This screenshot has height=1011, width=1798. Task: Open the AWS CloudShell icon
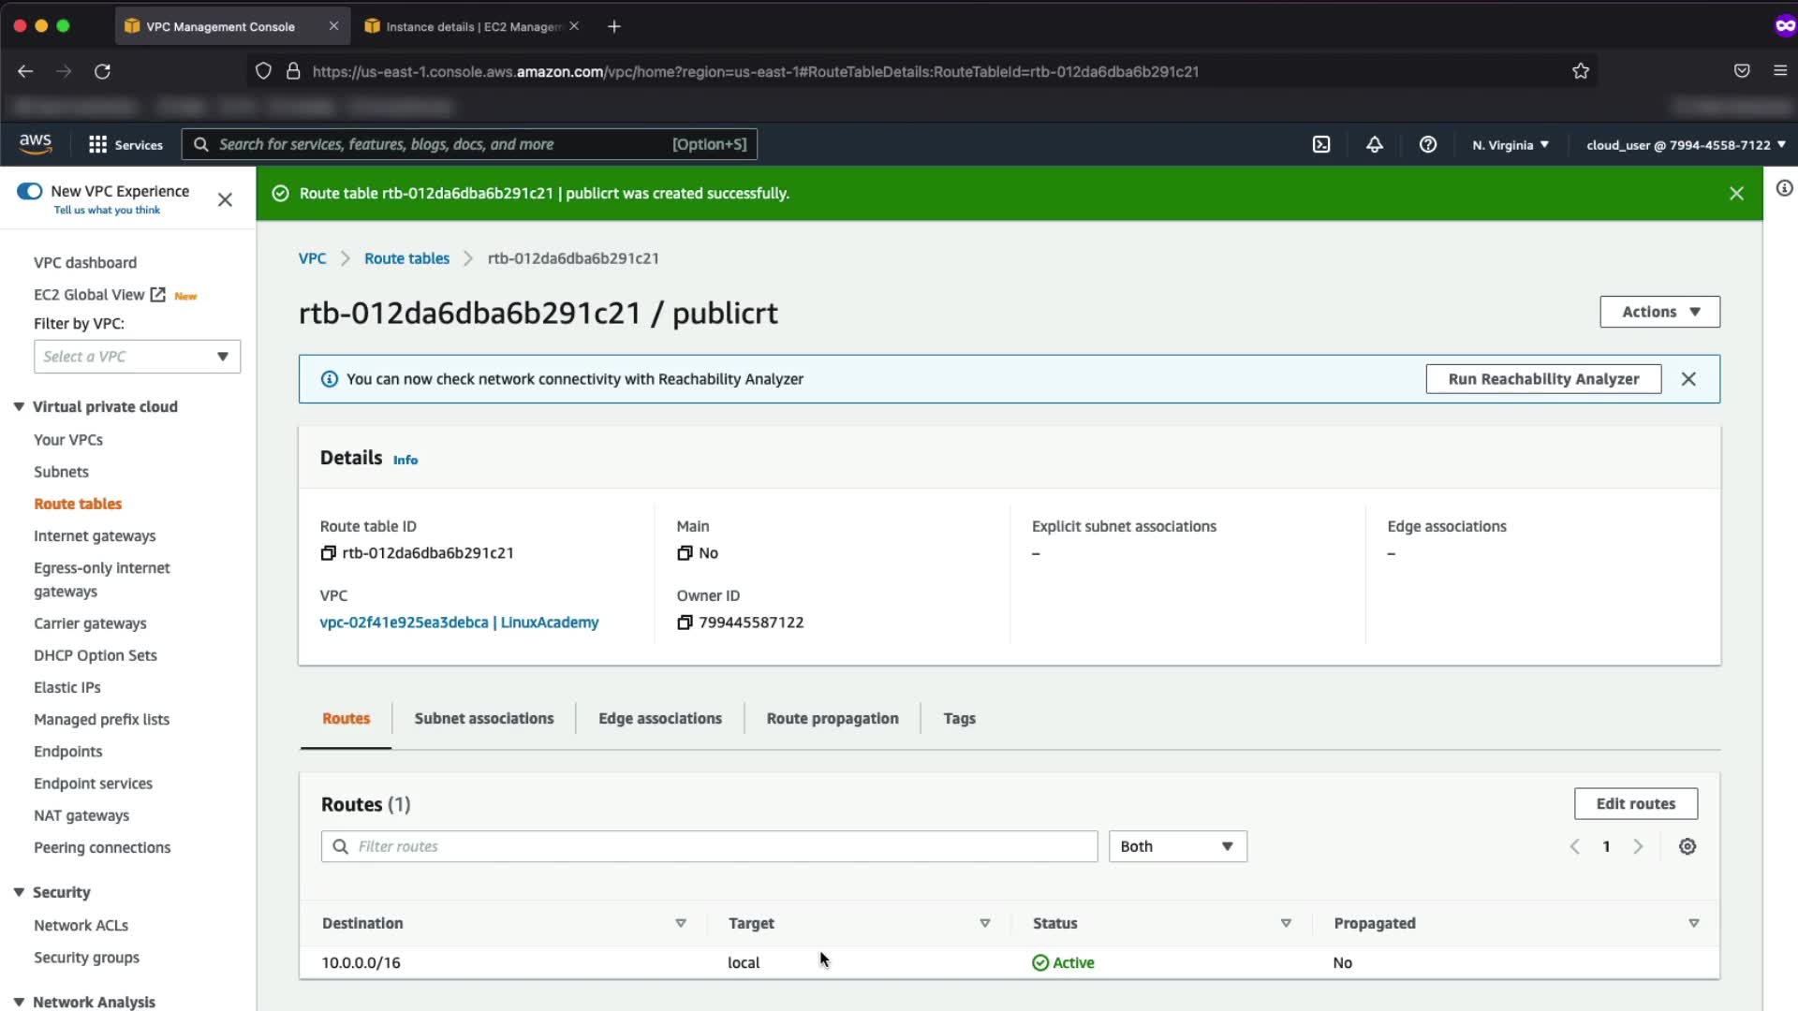[1321, 144]
